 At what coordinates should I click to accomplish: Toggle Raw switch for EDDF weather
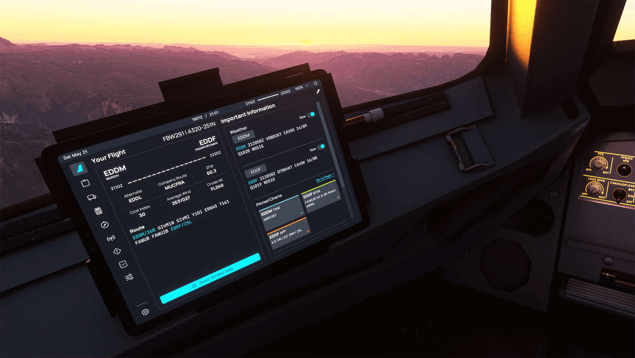pyautogui.click(x=321, y=147)
